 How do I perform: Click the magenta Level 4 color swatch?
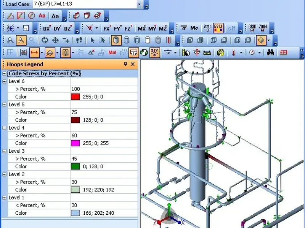click(x=75, y=143)
